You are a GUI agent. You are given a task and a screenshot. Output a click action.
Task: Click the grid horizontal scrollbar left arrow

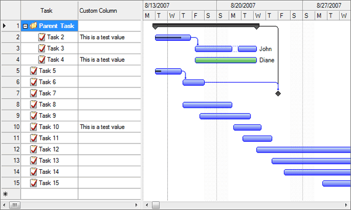4,205
